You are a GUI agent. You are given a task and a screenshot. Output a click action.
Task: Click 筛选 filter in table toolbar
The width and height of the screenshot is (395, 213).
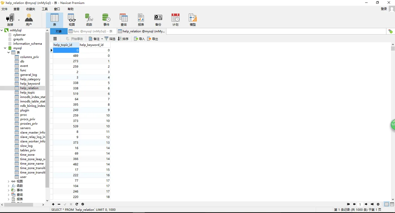point(110,39)
